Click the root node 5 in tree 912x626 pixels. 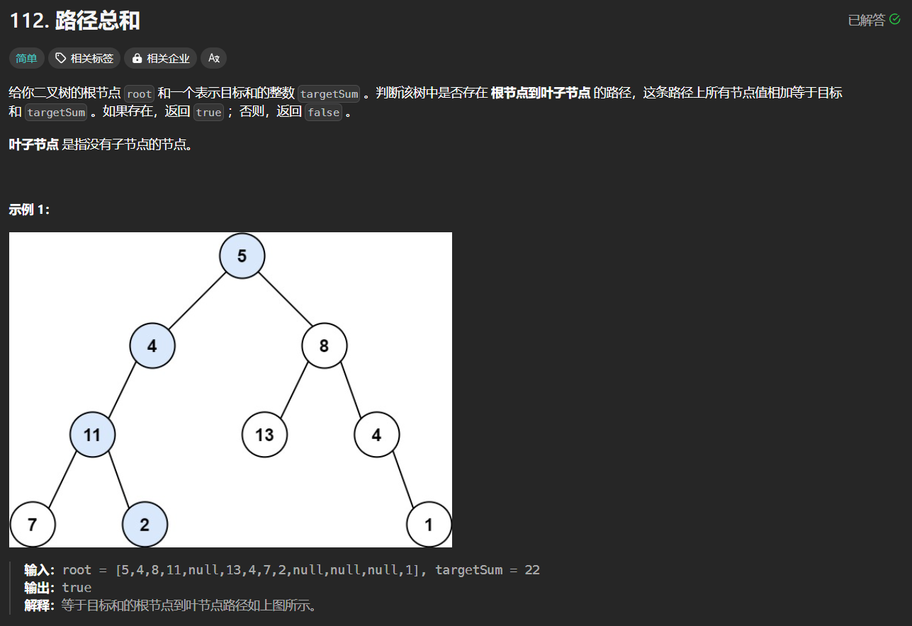point(242,256)
